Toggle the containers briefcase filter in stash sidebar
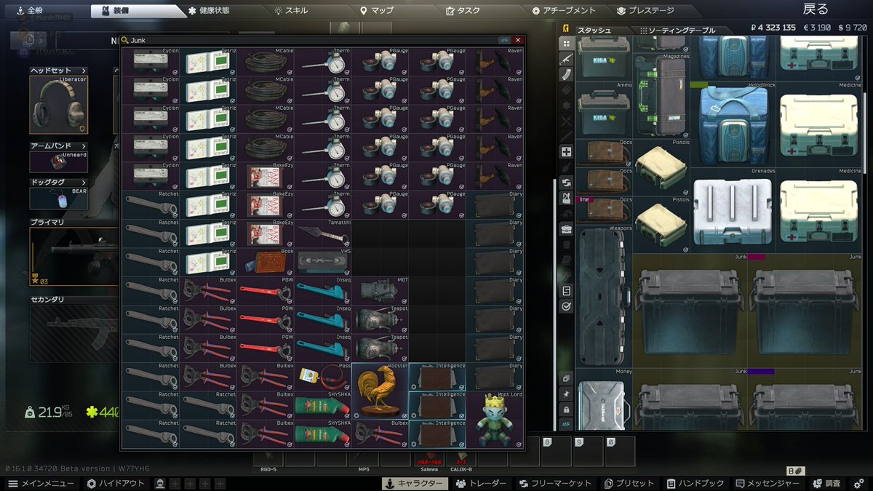The height and width of the screenshot is (491, 873). coord(567,229)
